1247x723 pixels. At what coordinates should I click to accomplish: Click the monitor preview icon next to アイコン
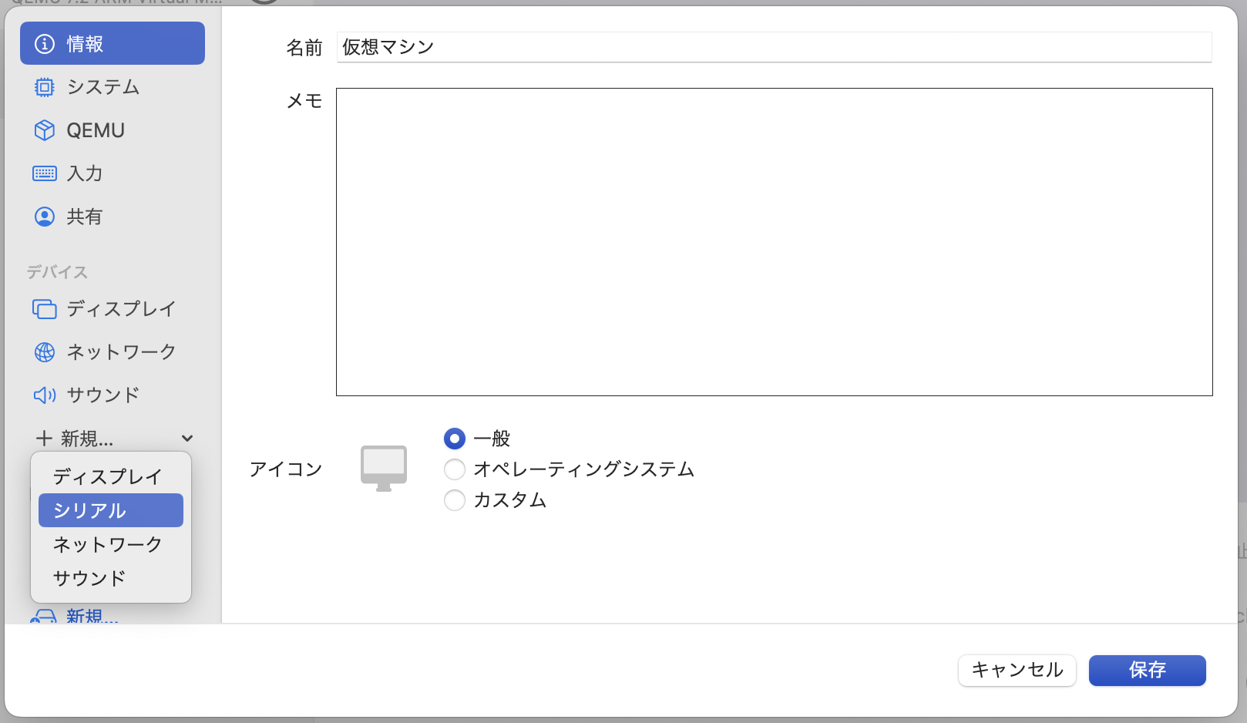click(384, 469)
